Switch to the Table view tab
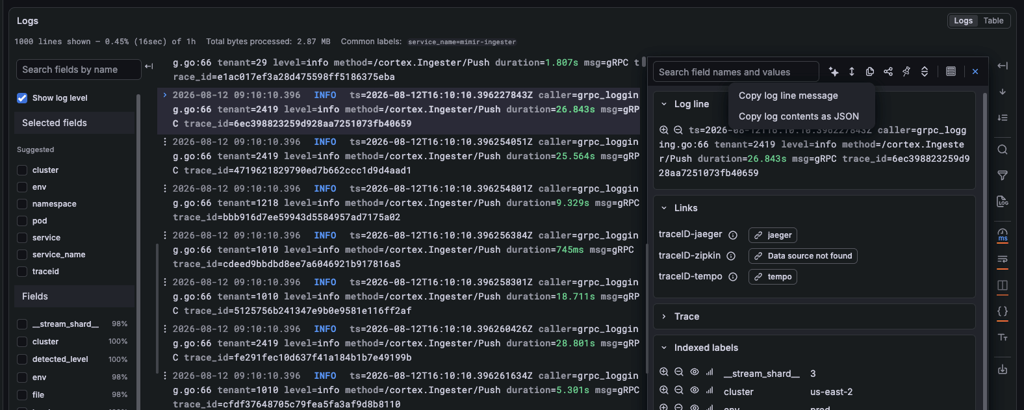Image resolution: width=1024 pixels, height=410 pixels. pos(993,21)
